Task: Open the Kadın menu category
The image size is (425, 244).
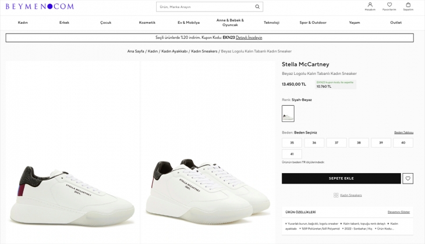Action: [x=23, y=23]
